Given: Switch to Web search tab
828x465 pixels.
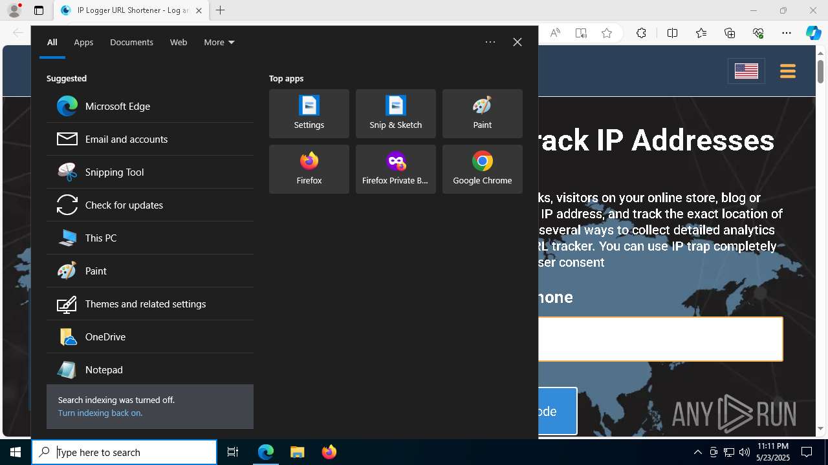Looking at the screenshot, I should 179,42.
